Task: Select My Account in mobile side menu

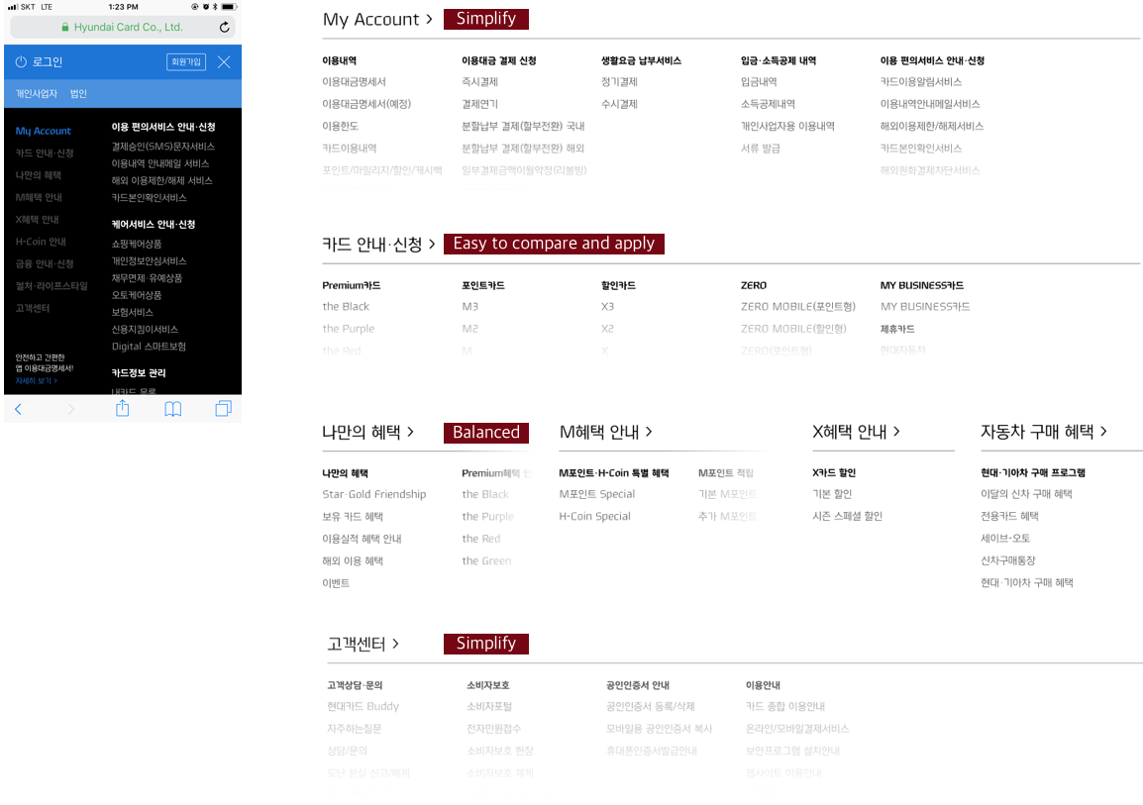Action: (43, 131)
